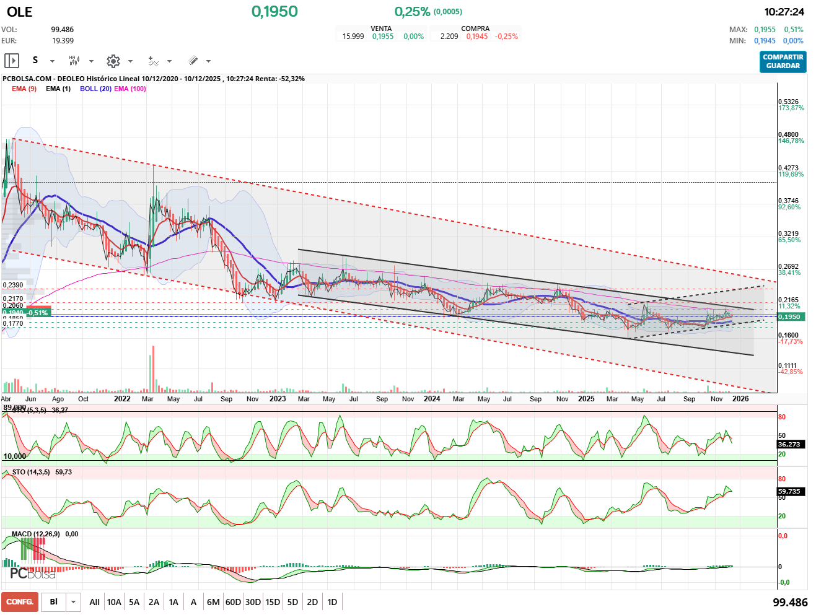Click the COMPARTIR GUARDAR button
Screen dimensions: 816x615
click(783, 61)
